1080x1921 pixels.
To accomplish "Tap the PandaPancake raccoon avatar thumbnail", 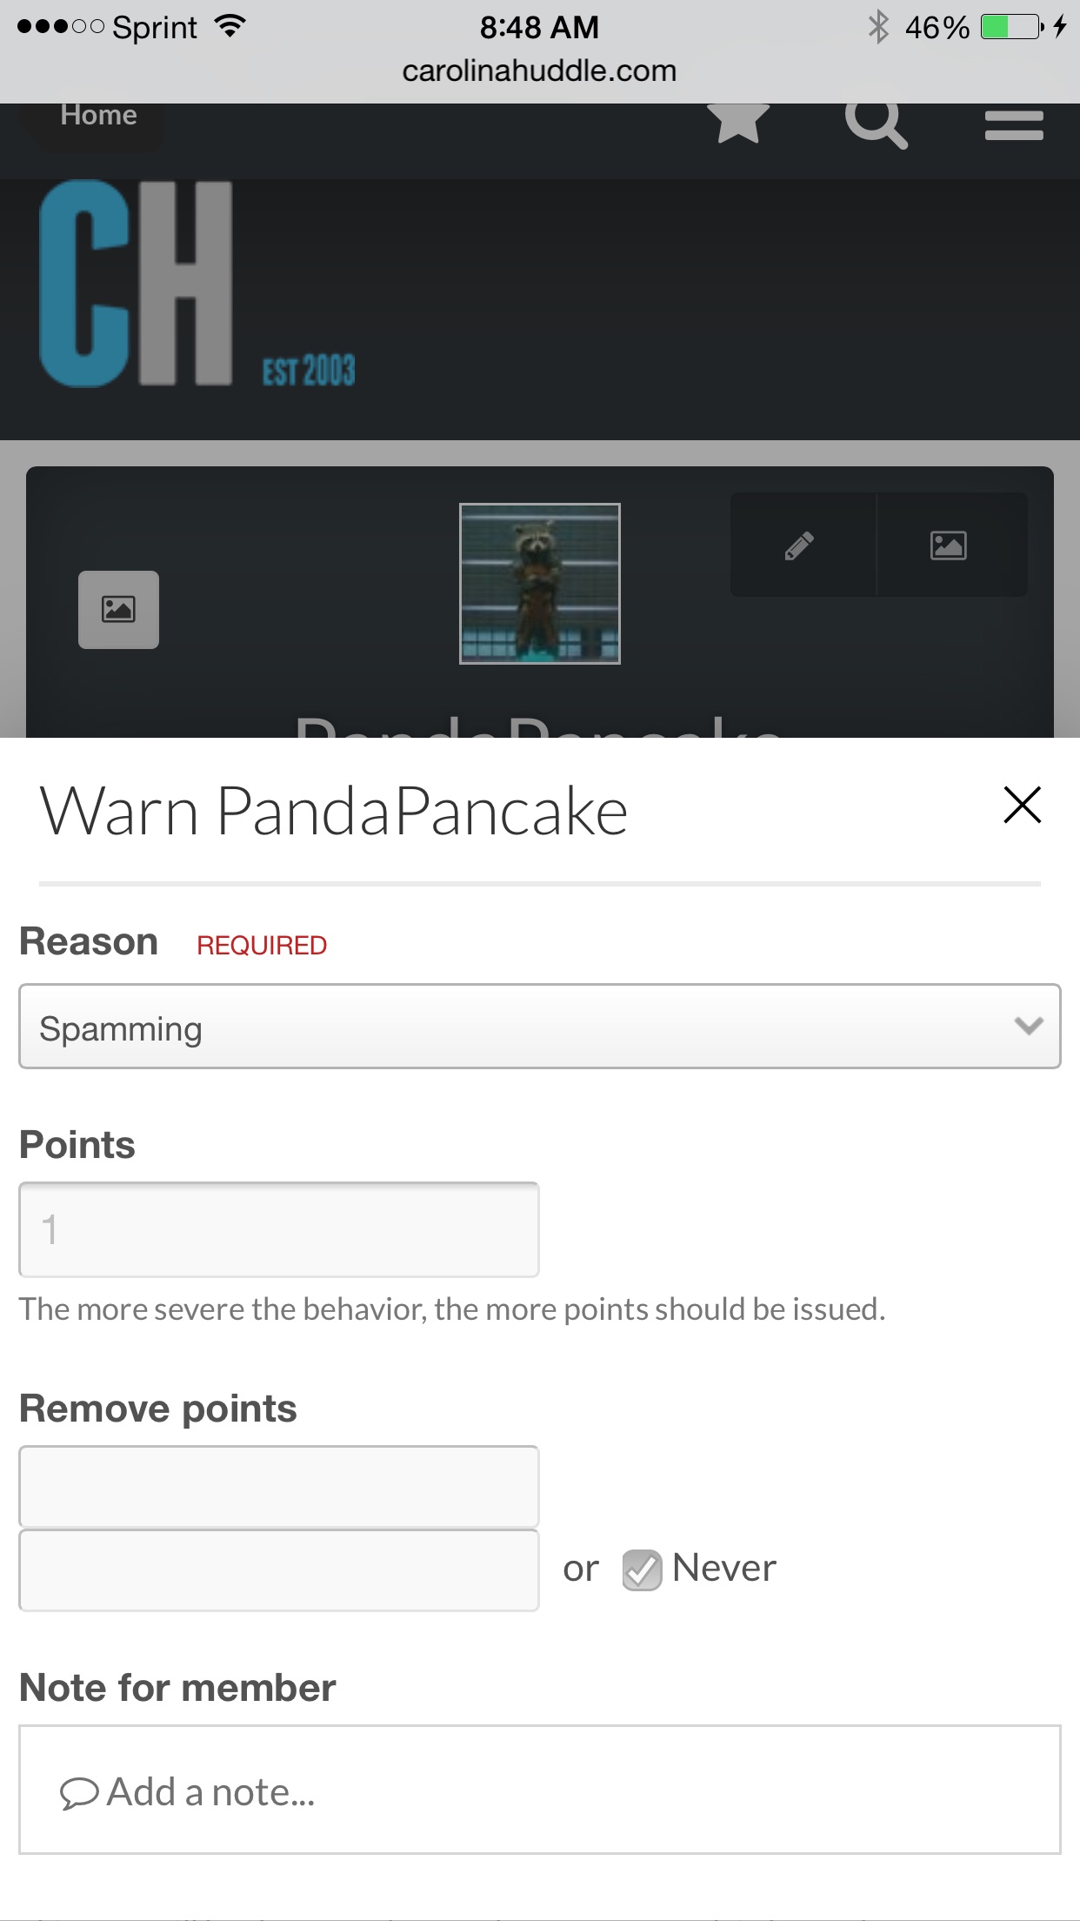I will [x=540, y=584].
